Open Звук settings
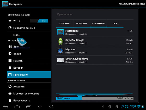This screenshot has height=110, width=146. click(29, 47)
